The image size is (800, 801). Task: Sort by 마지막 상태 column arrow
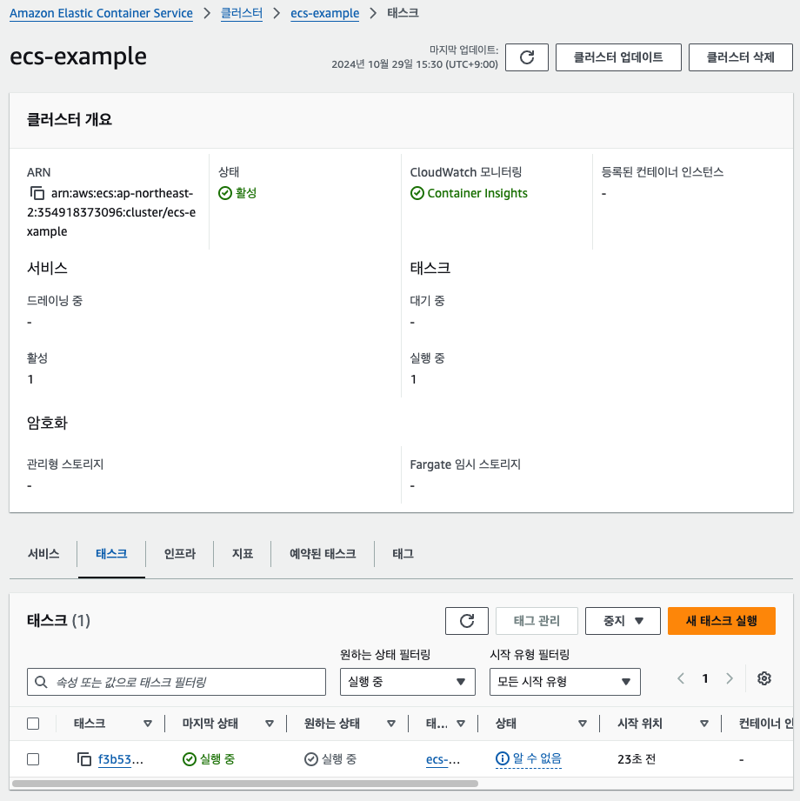(x=270, y=724)
